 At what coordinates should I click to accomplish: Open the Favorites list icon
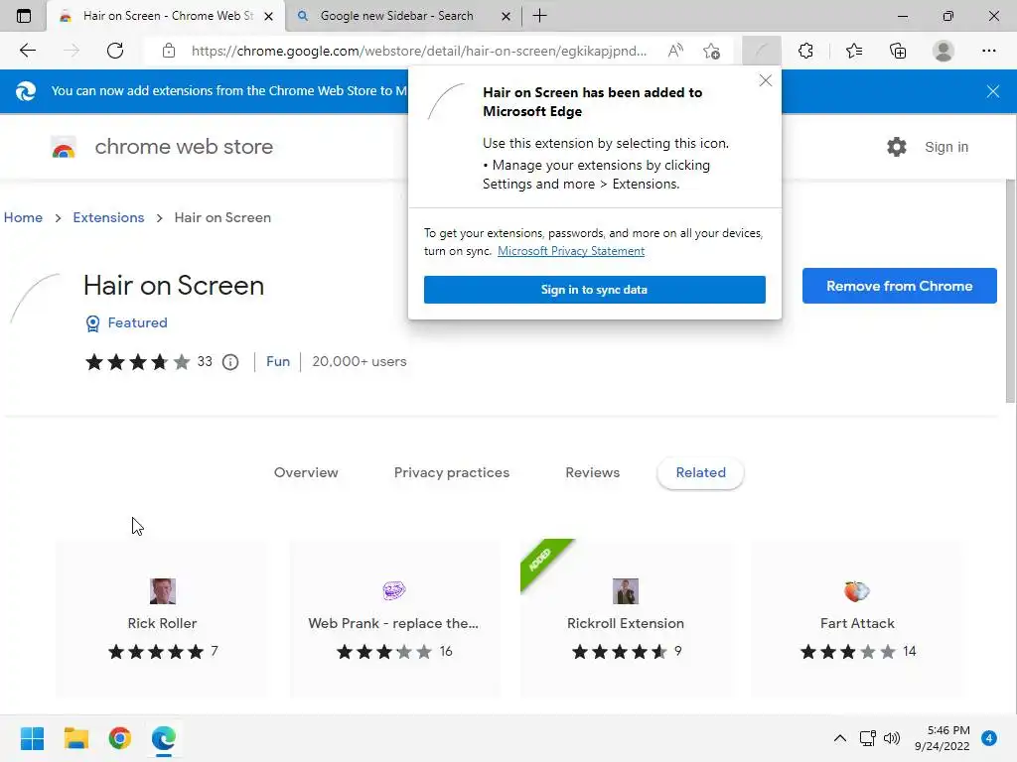pyautogui.click(x=853, y=51)
